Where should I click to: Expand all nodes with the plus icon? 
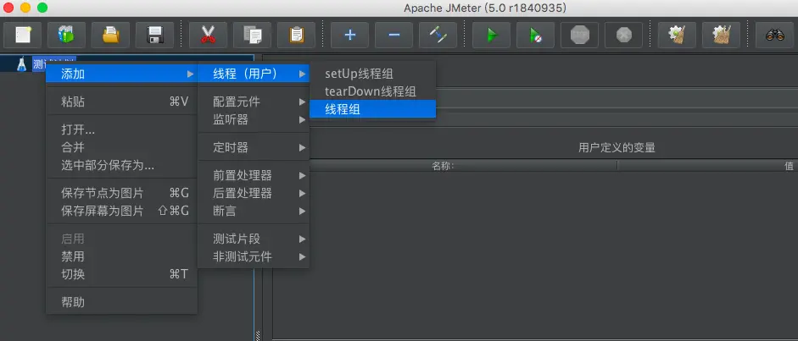tap(349, 35)
